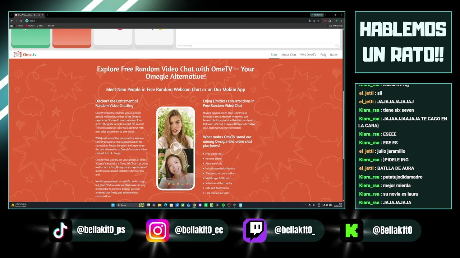
Task: Click 'Discover the Excitement of Random Video Chatting' heading
Action: pos(117,103)
